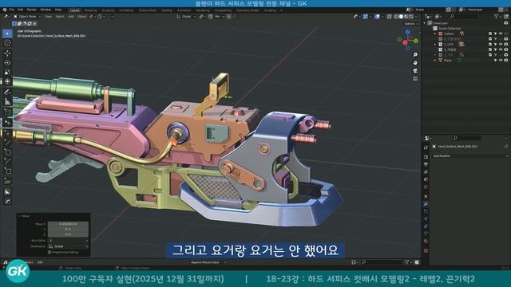The image size is (511, 287).
Task: Toggle X-ray mode in viewport header
Action: click(389, 17)
